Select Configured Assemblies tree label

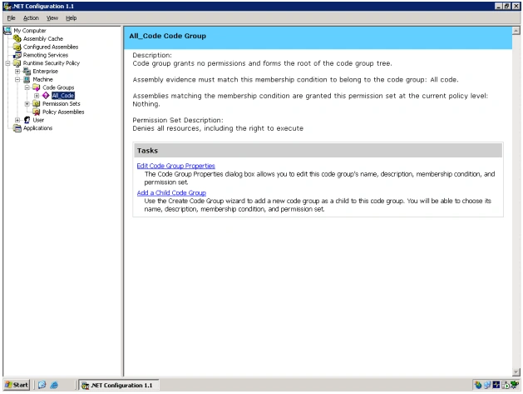click(x=51, y=47)
